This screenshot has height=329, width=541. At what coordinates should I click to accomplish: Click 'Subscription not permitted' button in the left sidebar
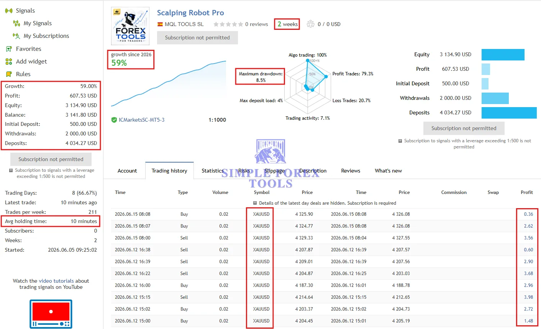(51, 159)
